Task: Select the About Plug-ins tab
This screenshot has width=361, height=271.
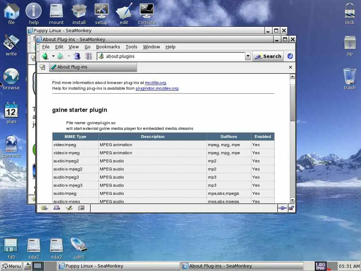Action: pos(93,67)
